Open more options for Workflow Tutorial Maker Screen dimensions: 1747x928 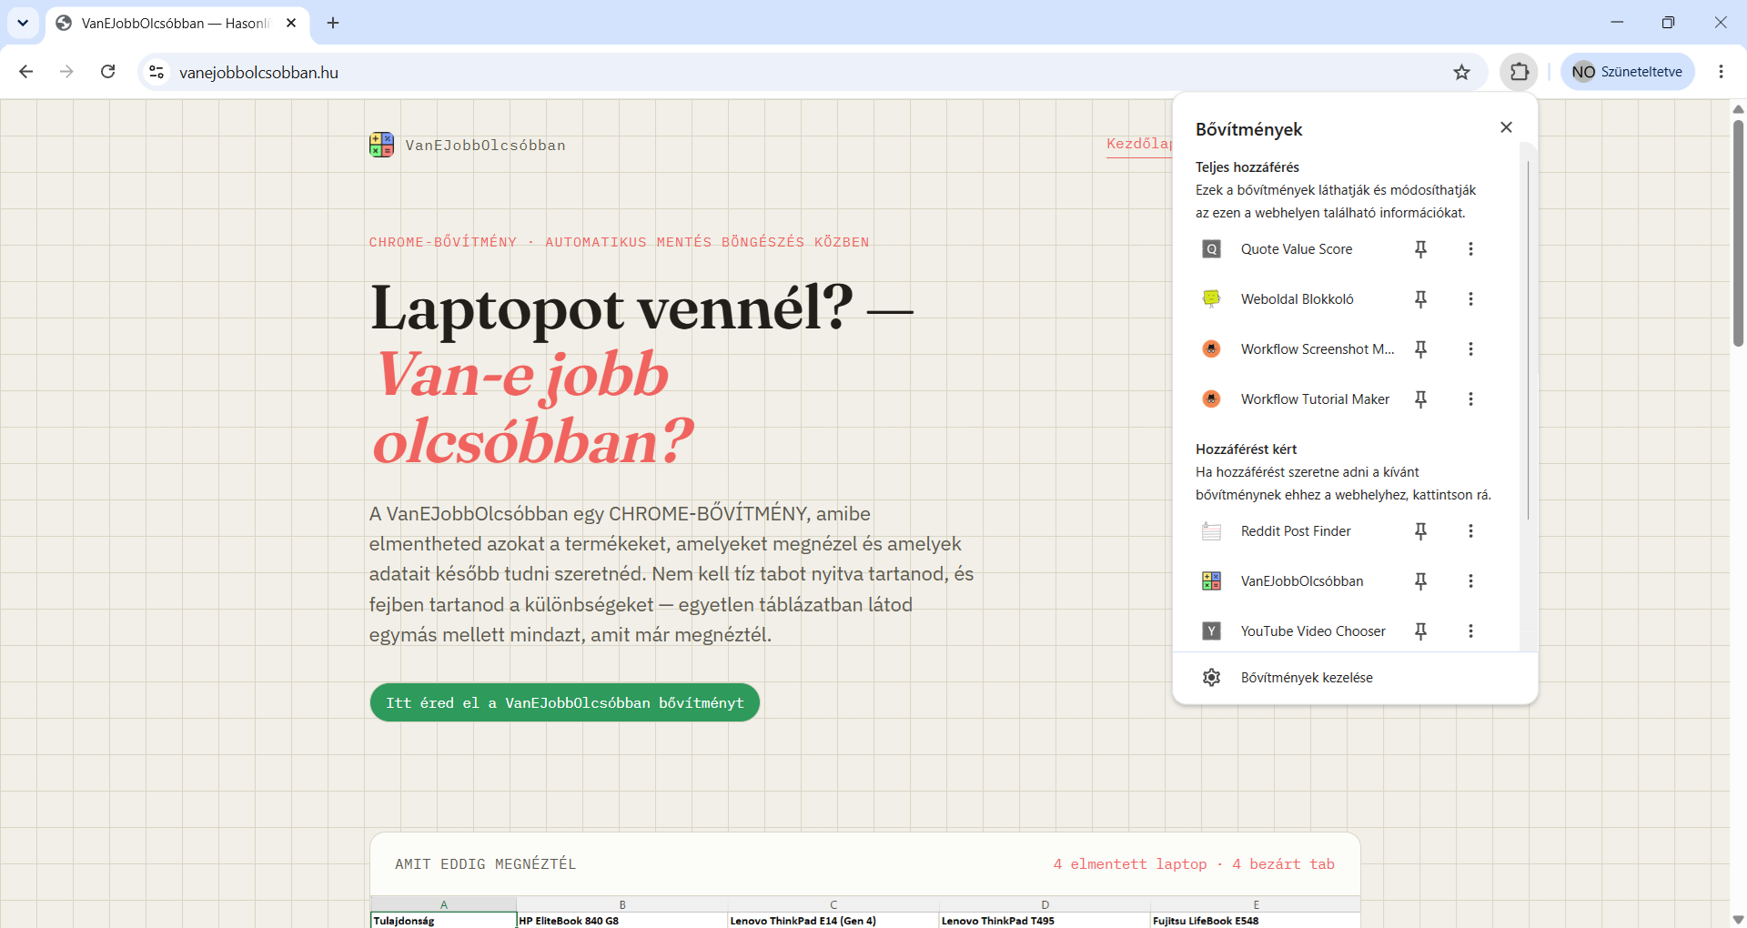[1470, 399]
